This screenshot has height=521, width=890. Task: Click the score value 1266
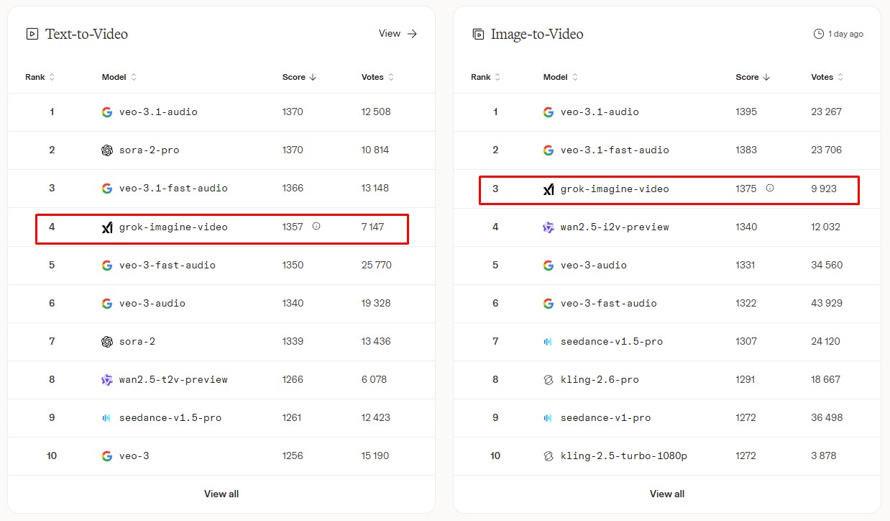[x=293, y=380]
